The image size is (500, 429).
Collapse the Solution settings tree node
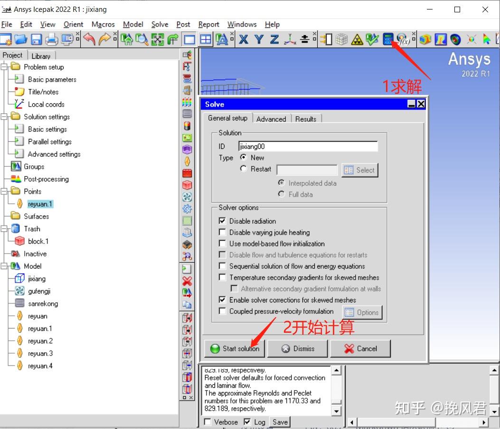(4, 117)
